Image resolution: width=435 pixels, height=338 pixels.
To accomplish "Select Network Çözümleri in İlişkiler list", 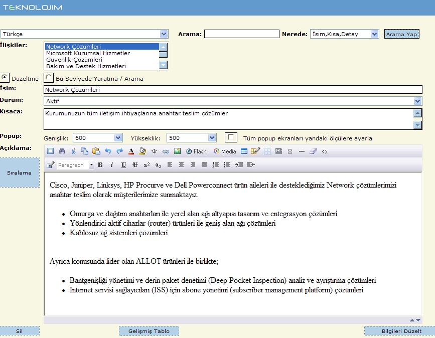I will tap(102, 46).
